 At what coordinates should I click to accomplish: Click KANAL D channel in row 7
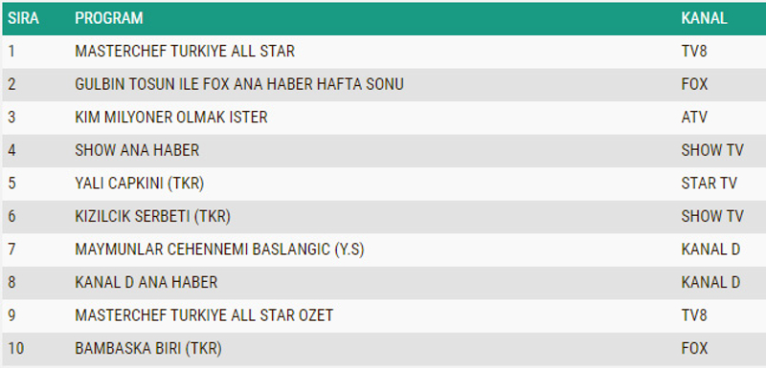click(x=710, y=249)
